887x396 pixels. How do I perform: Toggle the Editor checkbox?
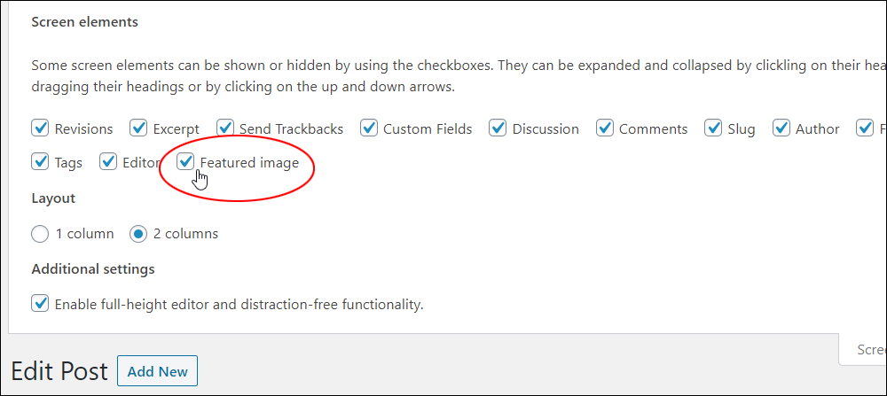(108, 162)
